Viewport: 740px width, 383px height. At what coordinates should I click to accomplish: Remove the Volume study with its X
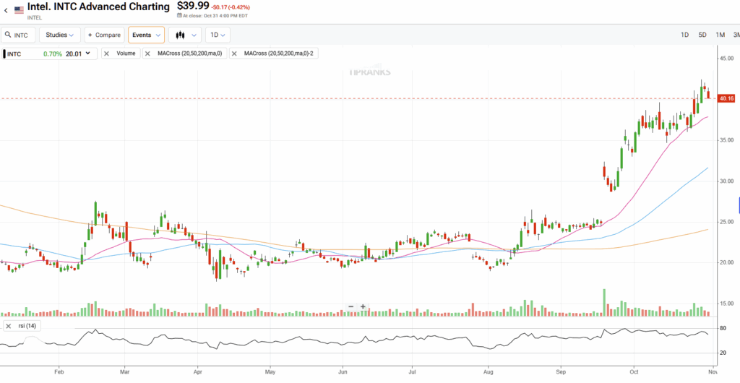tap(108, 53)
